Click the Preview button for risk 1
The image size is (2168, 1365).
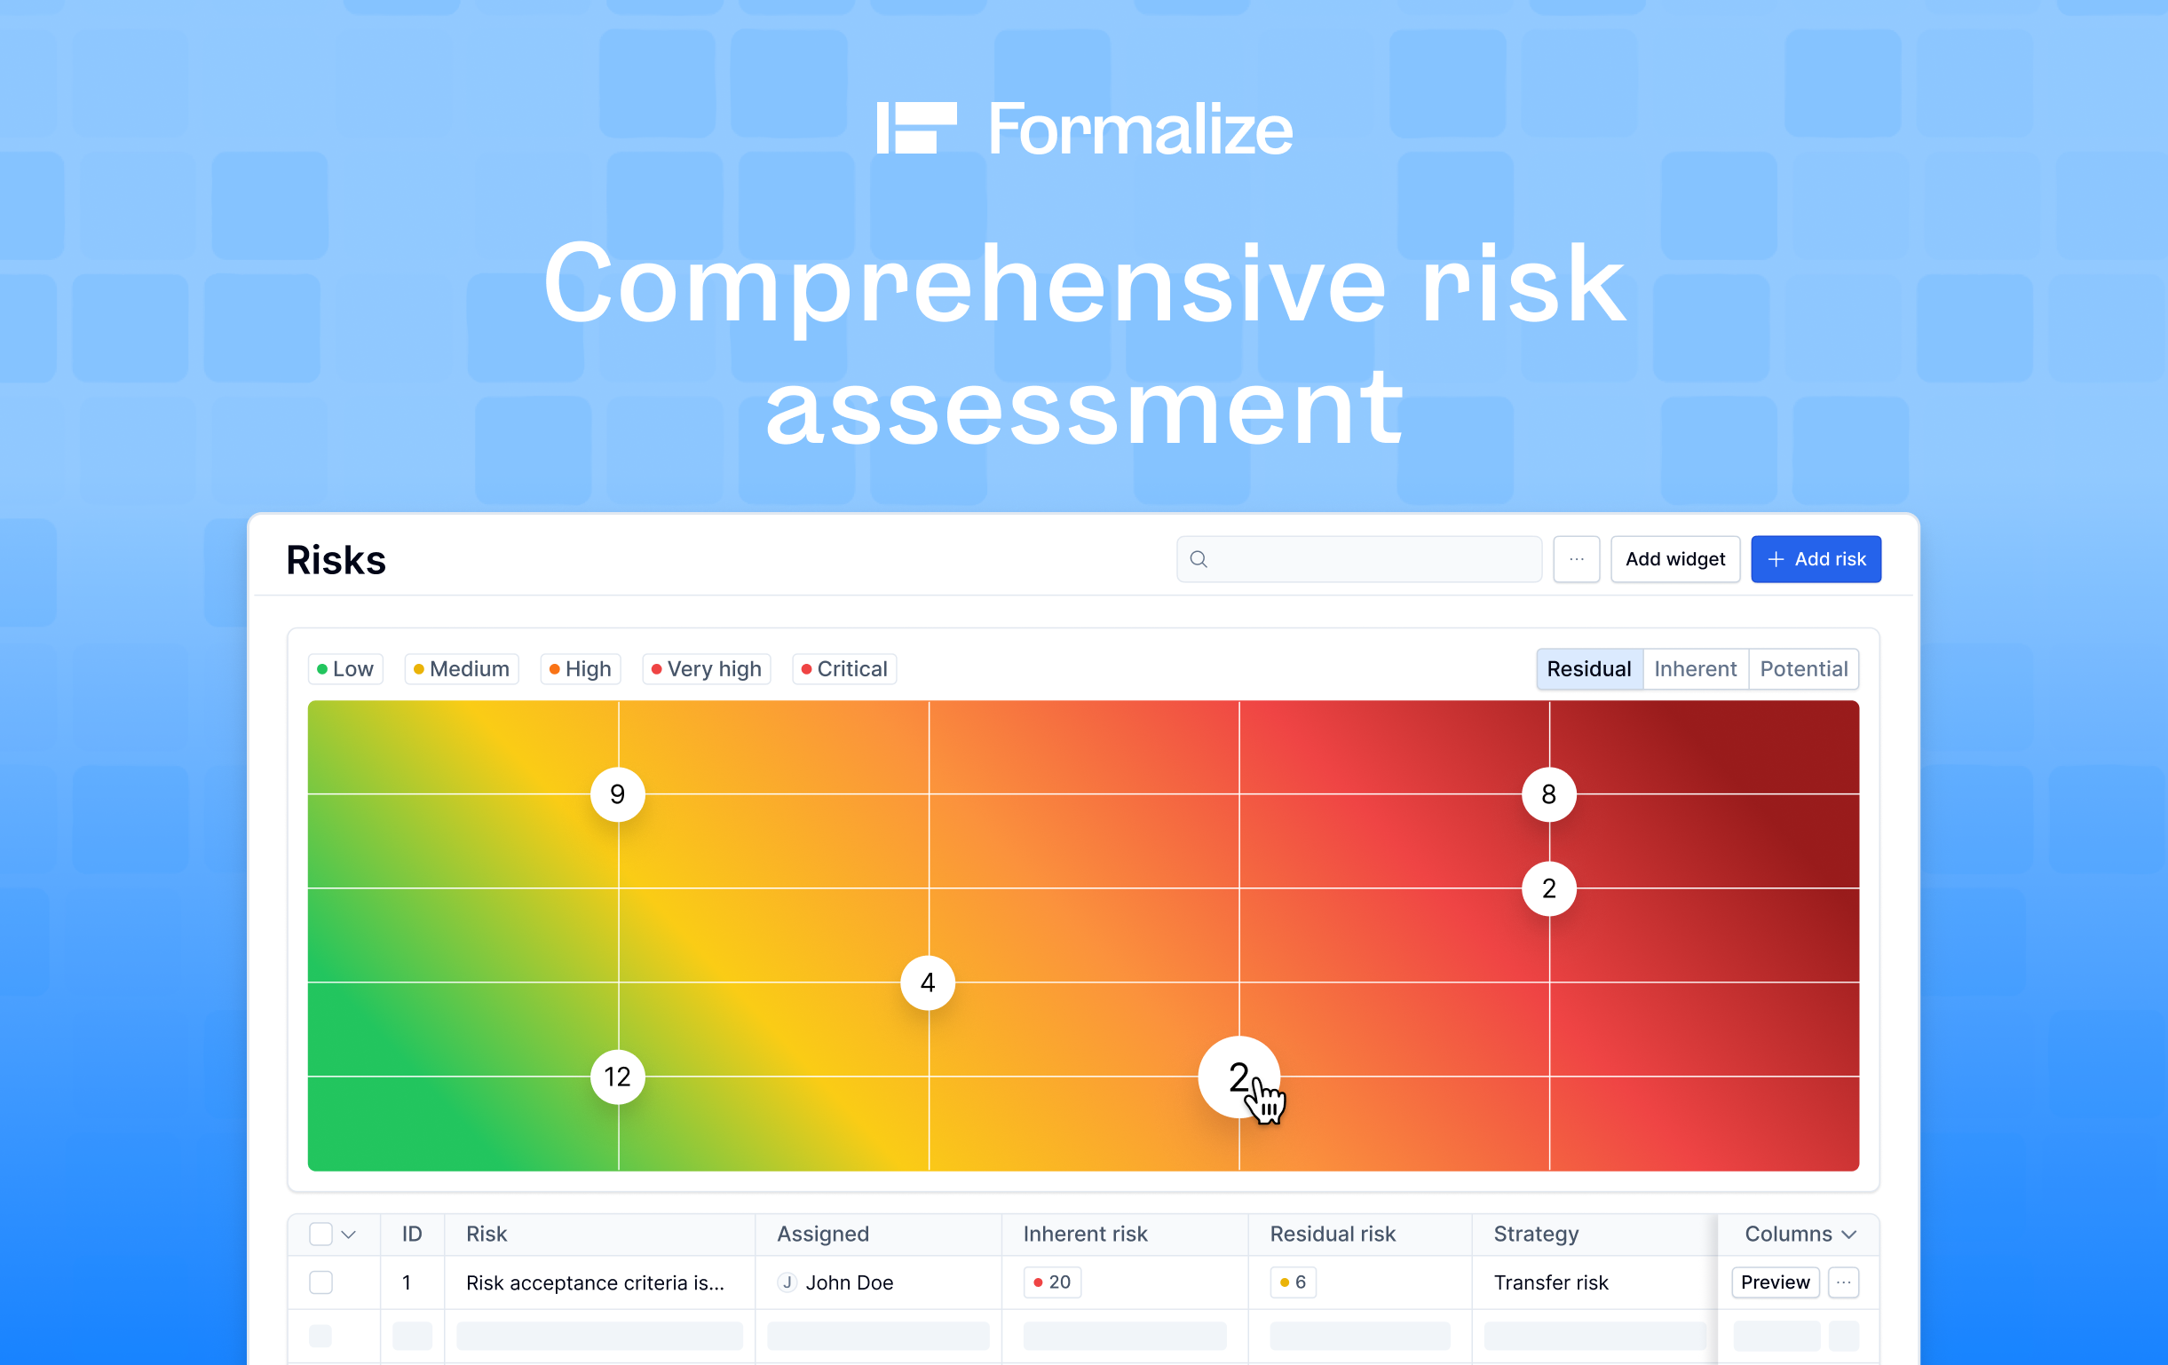(x=1775, y=1282)
